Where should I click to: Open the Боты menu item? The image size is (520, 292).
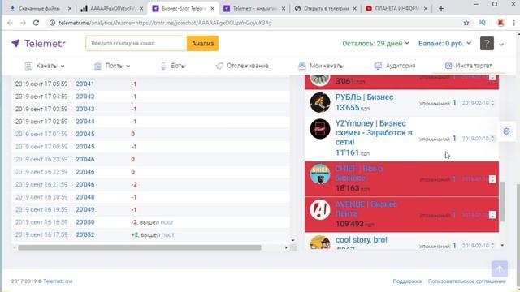(x=178, y=66)
